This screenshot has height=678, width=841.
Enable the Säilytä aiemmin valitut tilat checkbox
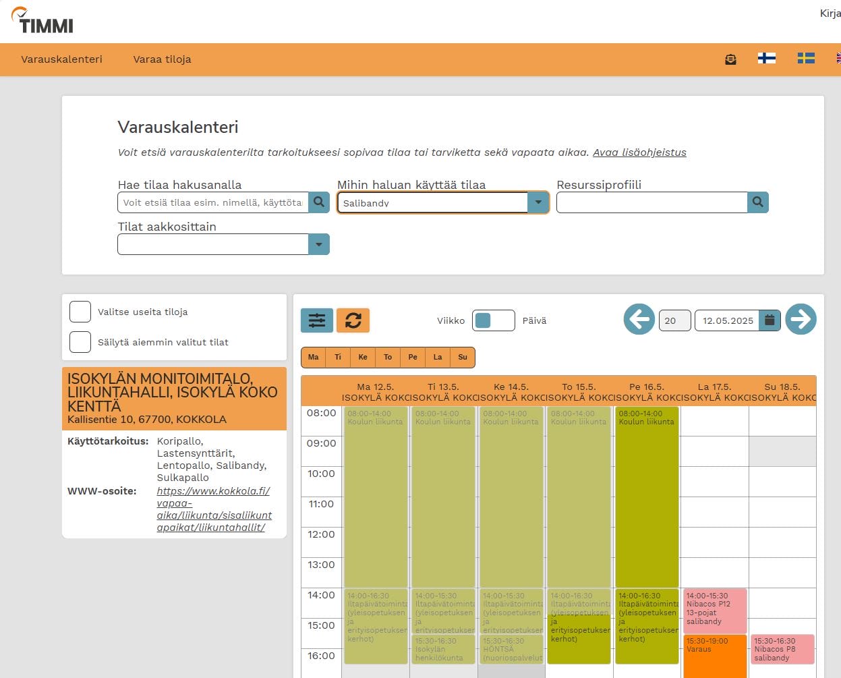pos(80,342)
